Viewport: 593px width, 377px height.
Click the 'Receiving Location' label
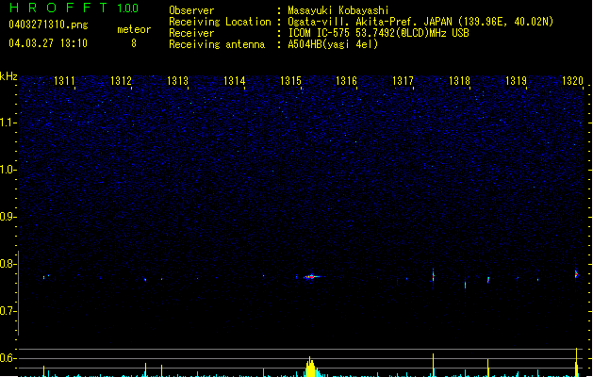click(220, 22)
